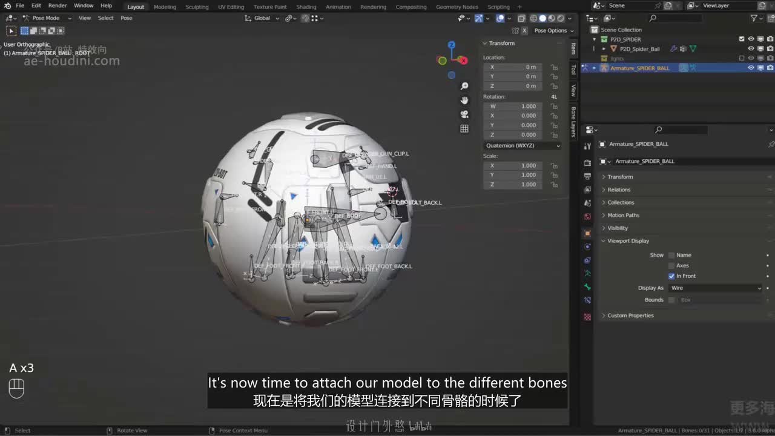The width and height of the screenshot is (775, 436).
Task: Open the Render properties tab icon
Action: 587,163
